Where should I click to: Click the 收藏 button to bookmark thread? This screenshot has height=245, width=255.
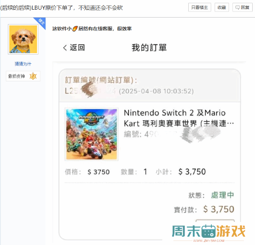[x=222, y=7]
